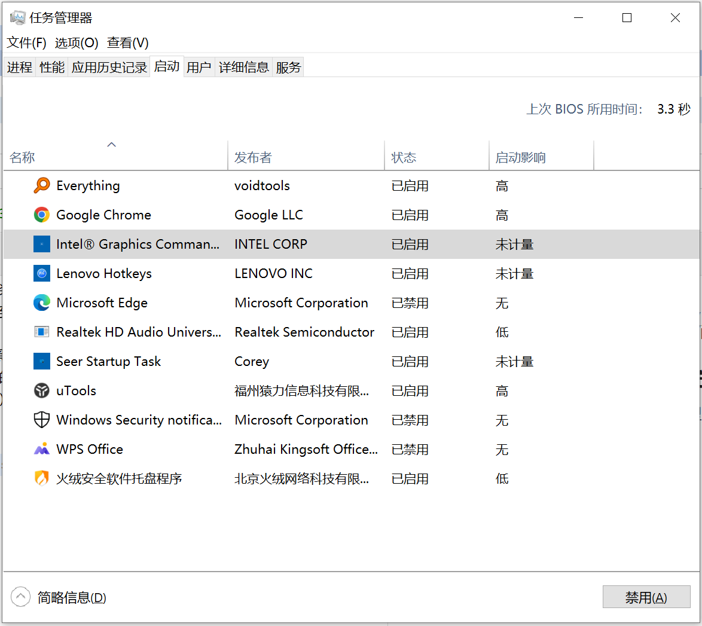
Task: Select the WPS Office row name
Action: coord(90,448)
